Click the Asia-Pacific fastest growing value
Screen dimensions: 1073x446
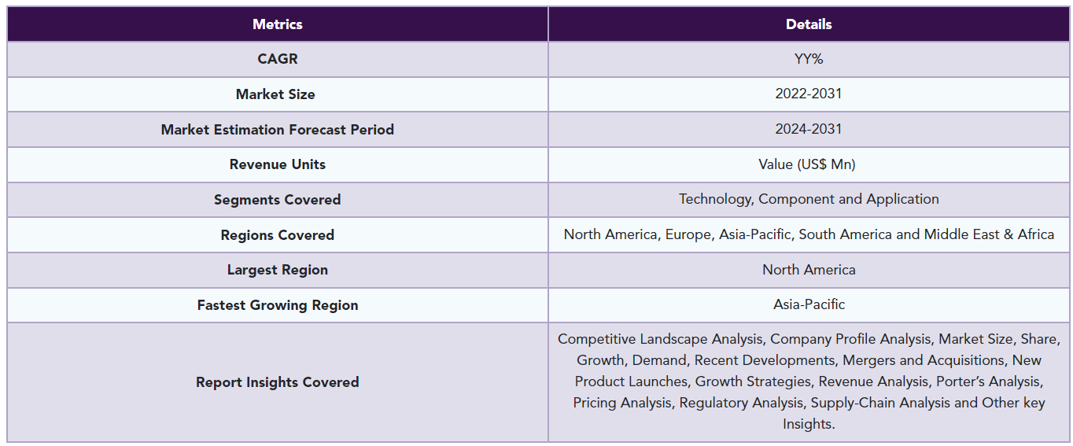pyautogui.click(x=809, y=305)
